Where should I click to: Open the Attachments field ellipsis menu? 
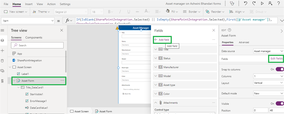coord(214,103)
